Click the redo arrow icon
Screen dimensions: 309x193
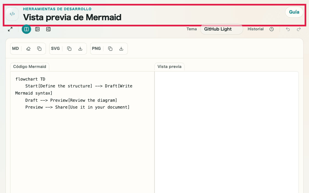[299, 29]
